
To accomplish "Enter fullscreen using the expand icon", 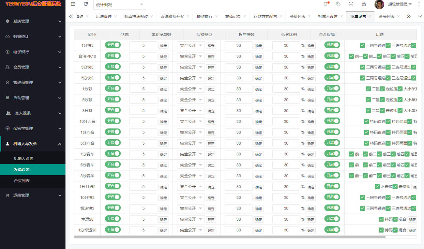I will coord(351,4).
